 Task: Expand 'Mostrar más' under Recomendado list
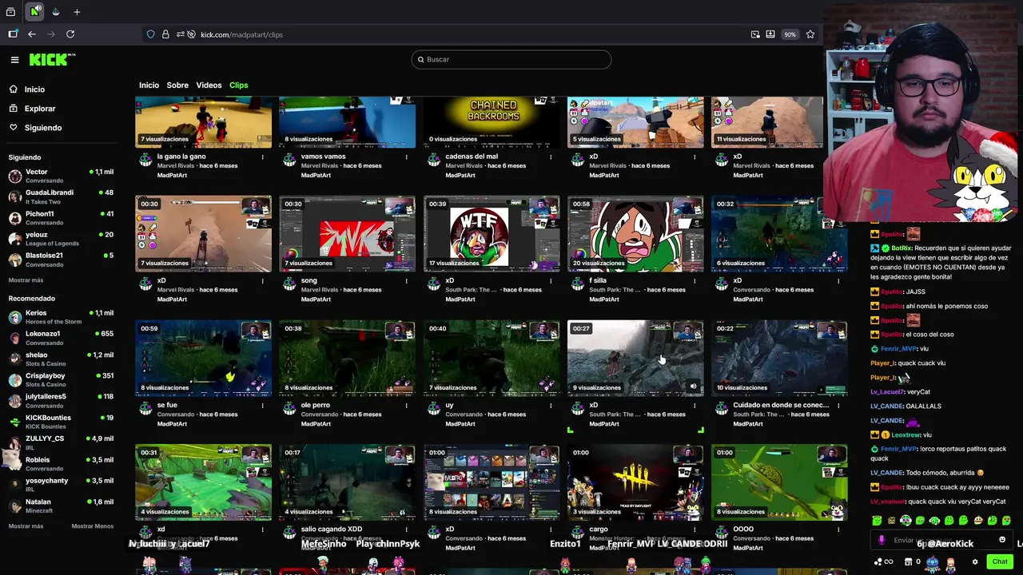26,526
